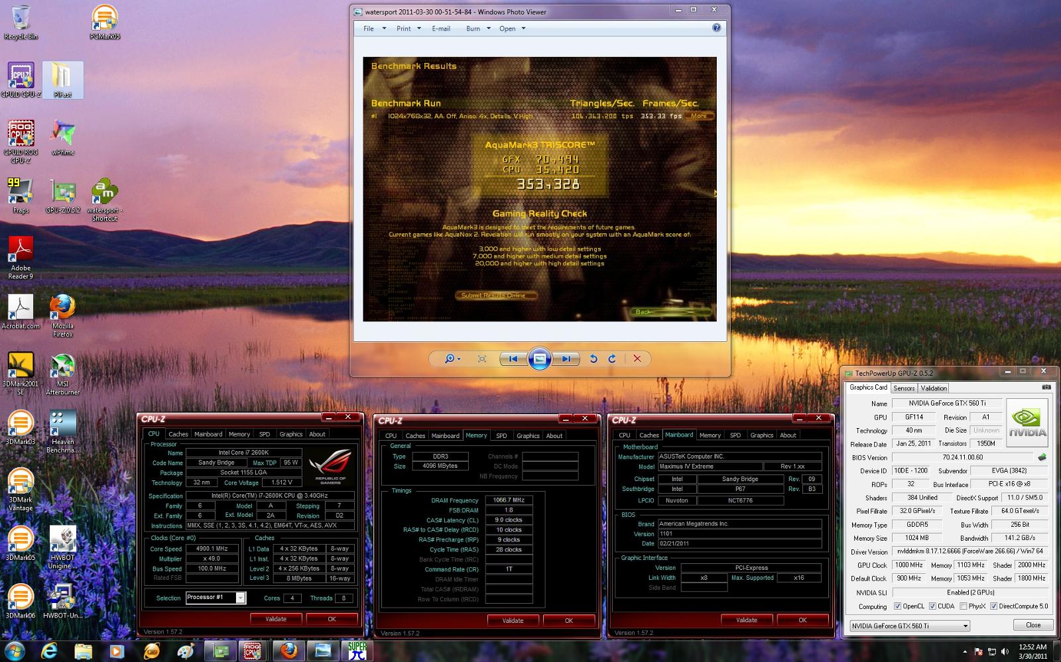The image size is (1061, 662).
Task: Click the Close button in GPU-Z
Action: point(1033,625)
